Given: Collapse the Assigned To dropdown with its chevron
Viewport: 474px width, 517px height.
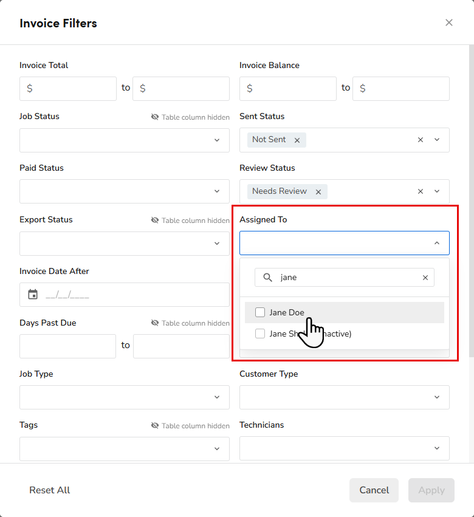Looking at the screenshot, I should (x=436, y=242).
